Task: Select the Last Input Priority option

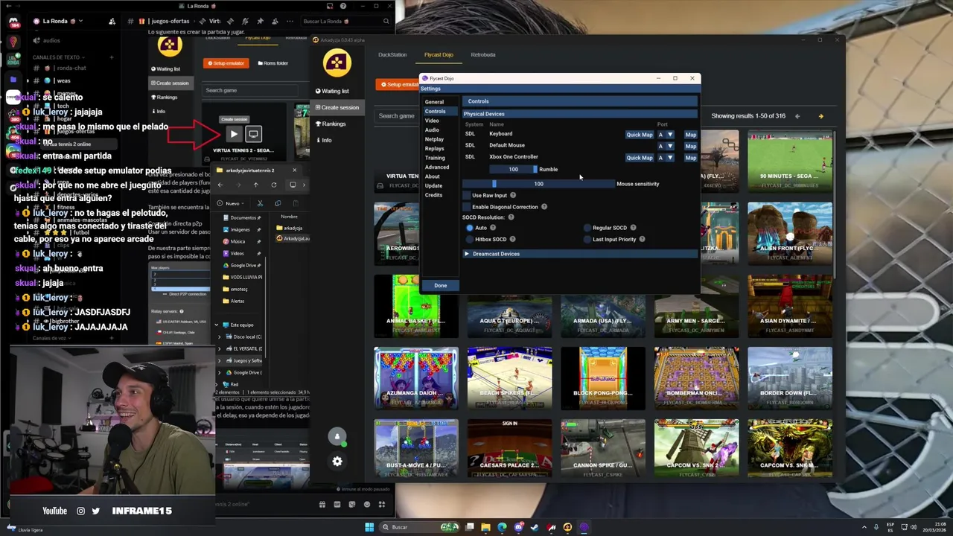Action: tap(587, 239)
